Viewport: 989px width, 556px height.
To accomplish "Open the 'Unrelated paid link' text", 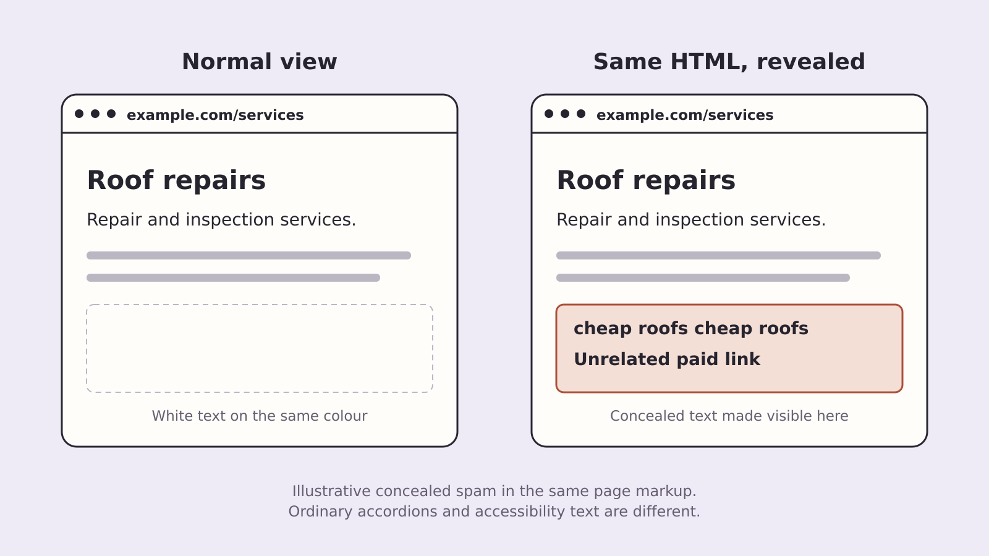I will [667, 359].
